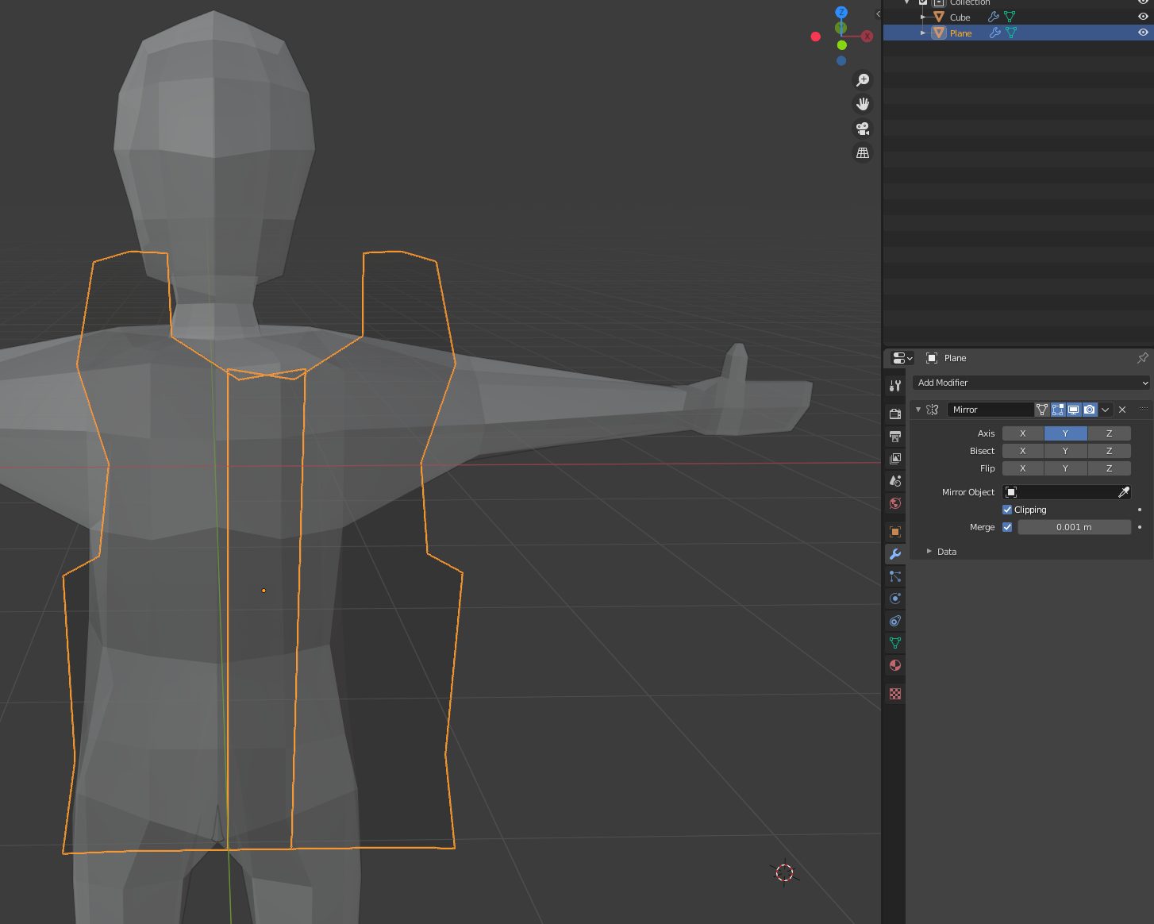Enable Flip Y

pyautogui.click(x=1066, y=468)
